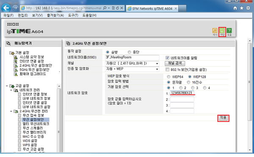
Task: Click the 펌웨어 업그레이드 icon
Action: point(16,74)
